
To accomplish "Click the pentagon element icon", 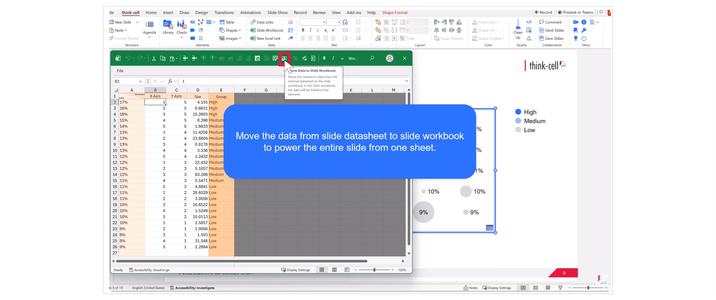I will (192, 30).
